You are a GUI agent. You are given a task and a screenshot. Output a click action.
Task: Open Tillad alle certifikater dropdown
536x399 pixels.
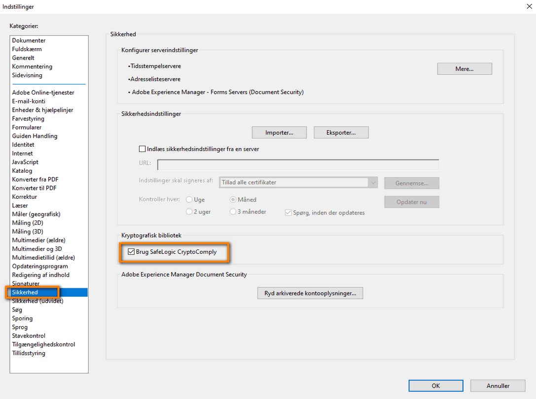298,183
